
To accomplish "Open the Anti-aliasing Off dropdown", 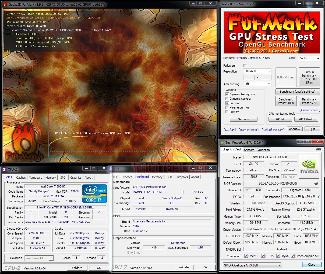I will pyautogui.click(x=257, y=84).
